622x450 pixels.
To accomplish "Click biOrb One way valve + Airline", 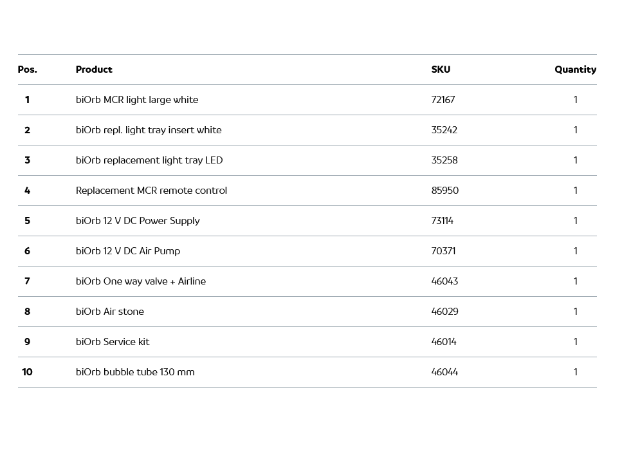I will [x=141, y=281].
